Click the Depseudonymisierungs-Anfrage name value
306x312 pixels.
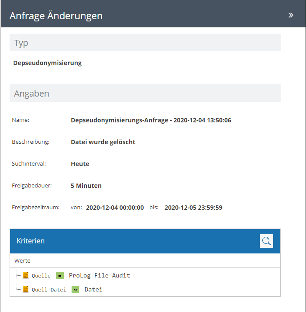pos(151,120)
